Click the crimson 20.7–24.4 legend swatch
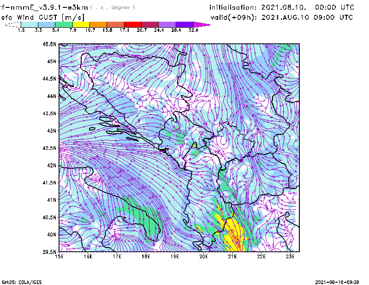Screen dimensions: 369x285 click(x=150, y=24)
